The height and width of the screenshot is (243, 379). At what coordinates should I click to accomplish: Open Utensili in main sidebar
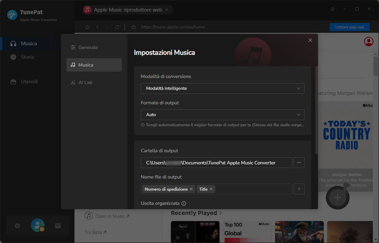(x=29, y=82)
